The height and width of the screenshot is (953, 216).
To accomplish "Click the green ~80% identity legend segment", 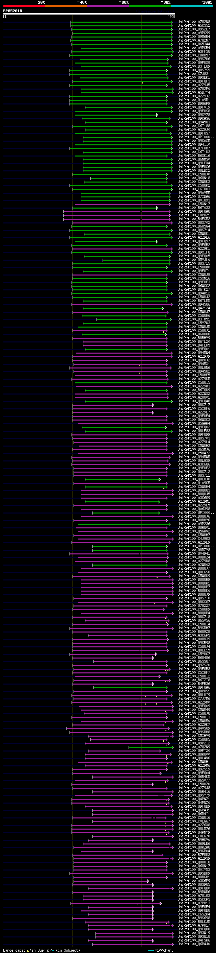I will point(150,6).
